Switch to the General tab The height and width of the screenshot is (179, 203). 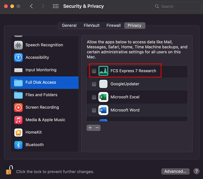69,25
